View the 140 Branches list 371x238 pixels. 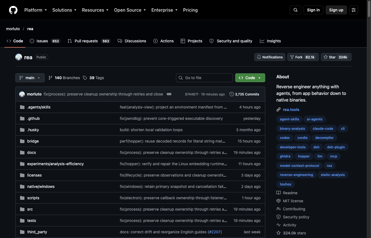pyautogui.click(x=64, y=78)
